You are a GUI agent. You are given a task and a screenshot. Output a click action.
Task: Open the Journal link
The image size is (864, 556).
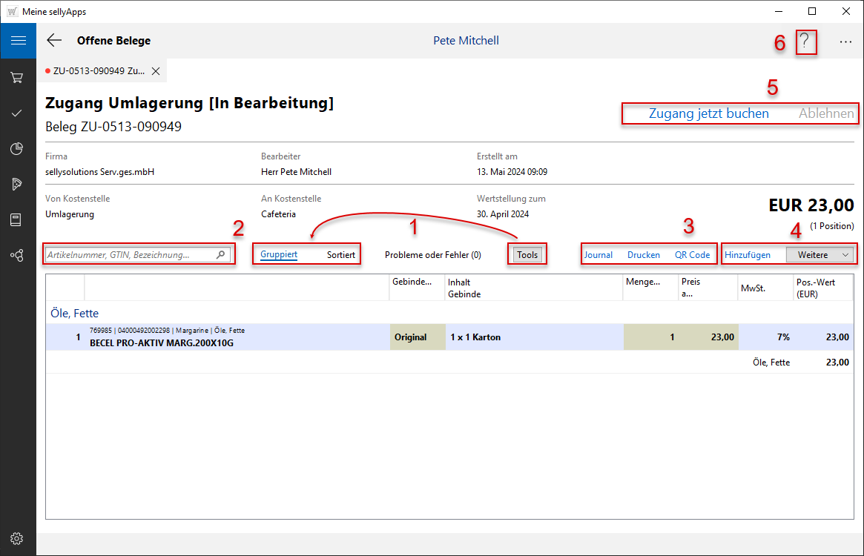click(598, 255)
